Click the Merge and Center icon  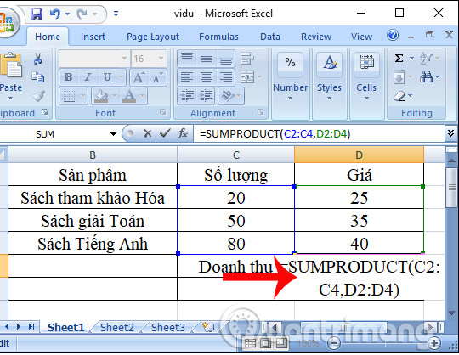(x=248, y=77)
